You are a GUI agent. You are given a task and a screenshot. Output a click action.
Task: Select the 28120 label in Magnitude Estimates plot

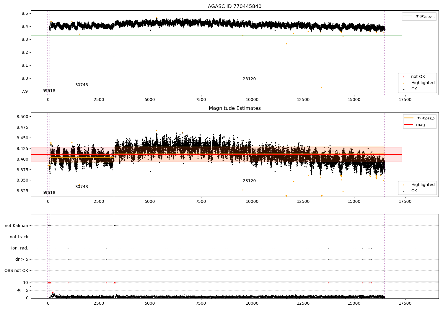coord(249,181)
